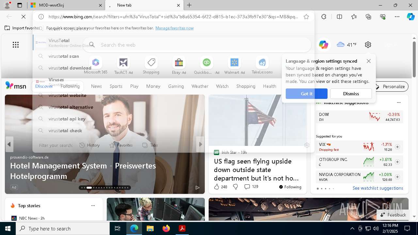Open the apps grid launcher
Image resolution: width=418 pixels, height=235 pixels.
(16, 45)
